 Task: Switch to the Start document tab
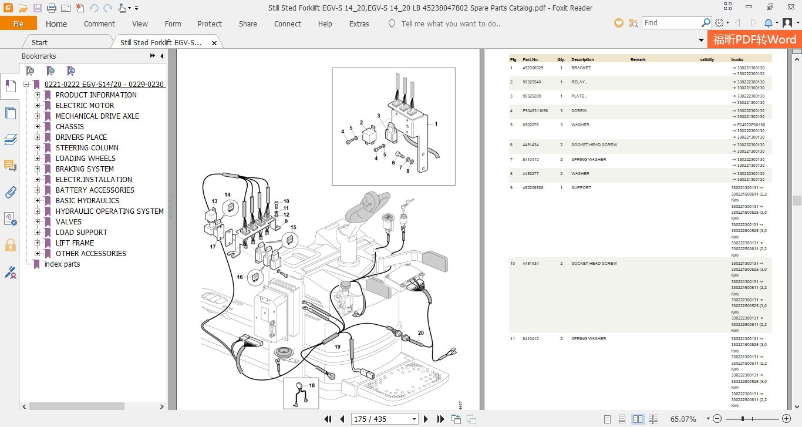[40, 42]
